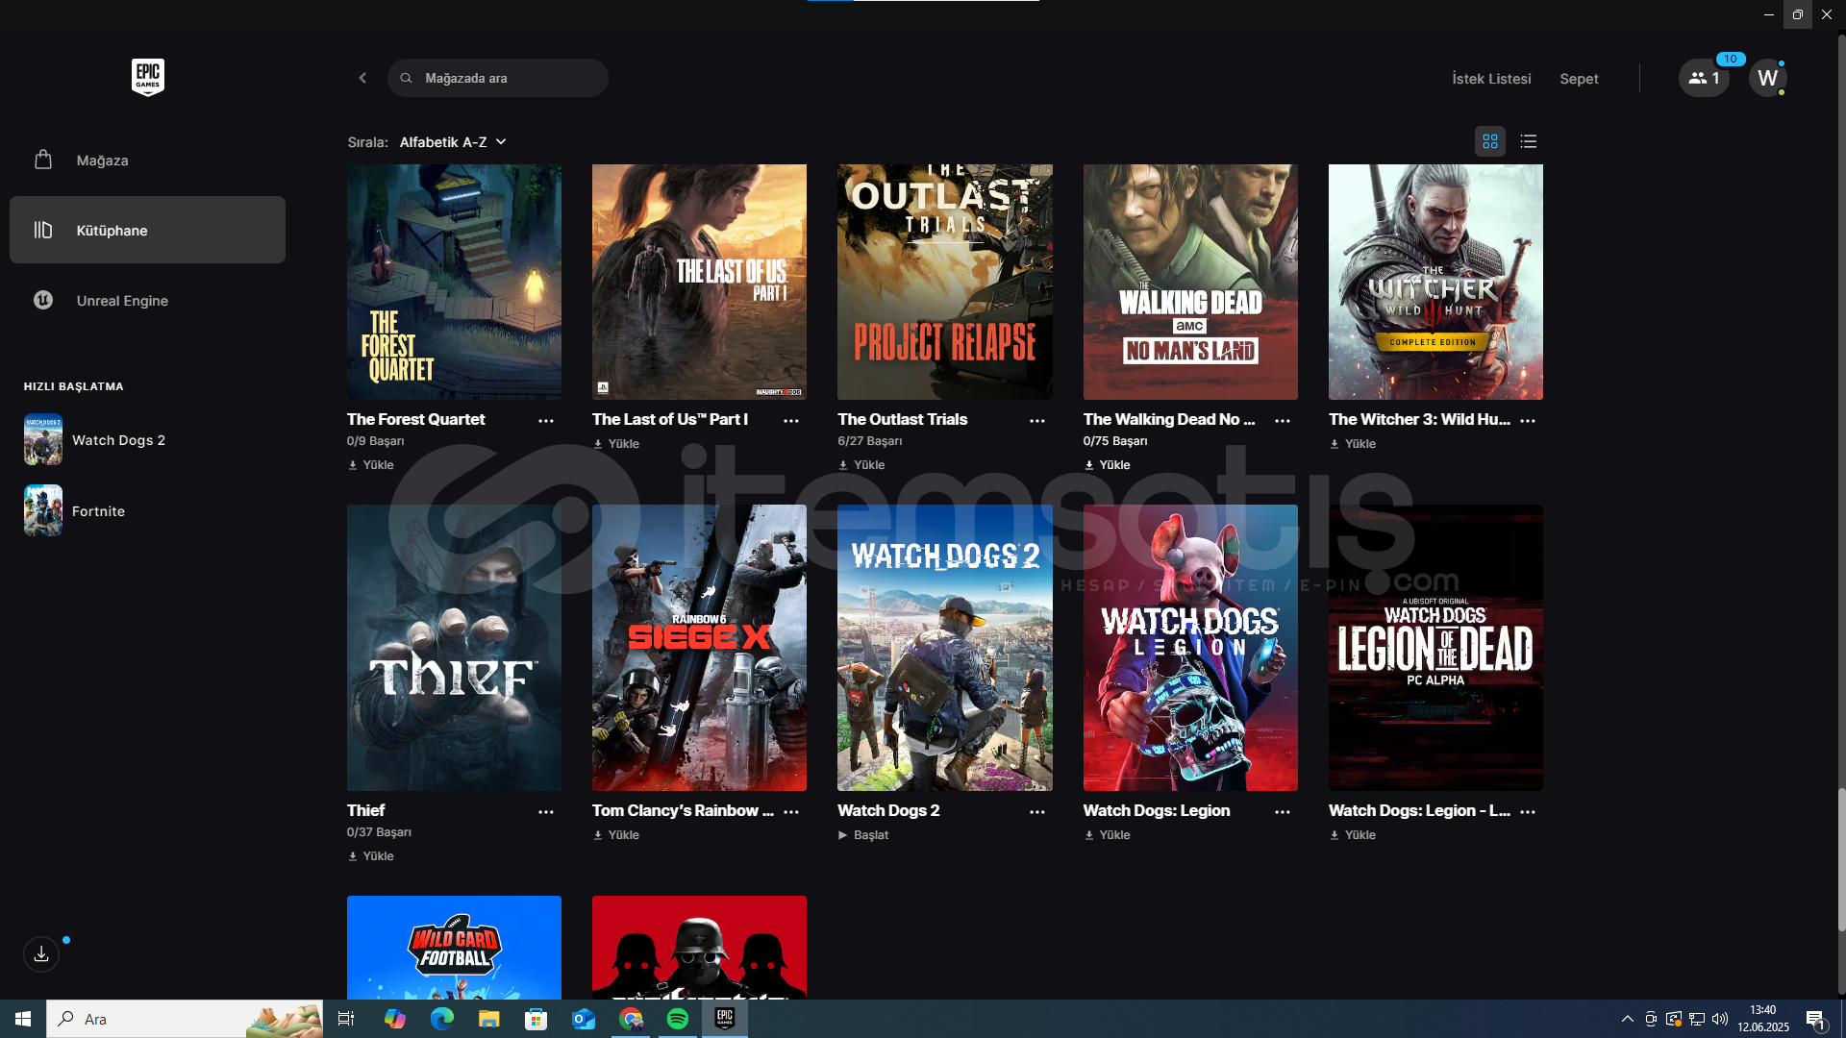This screenshot has width=1846, height=1038.
Task: Select Kütüphane in sidebar
Action: tap(147, 230)
